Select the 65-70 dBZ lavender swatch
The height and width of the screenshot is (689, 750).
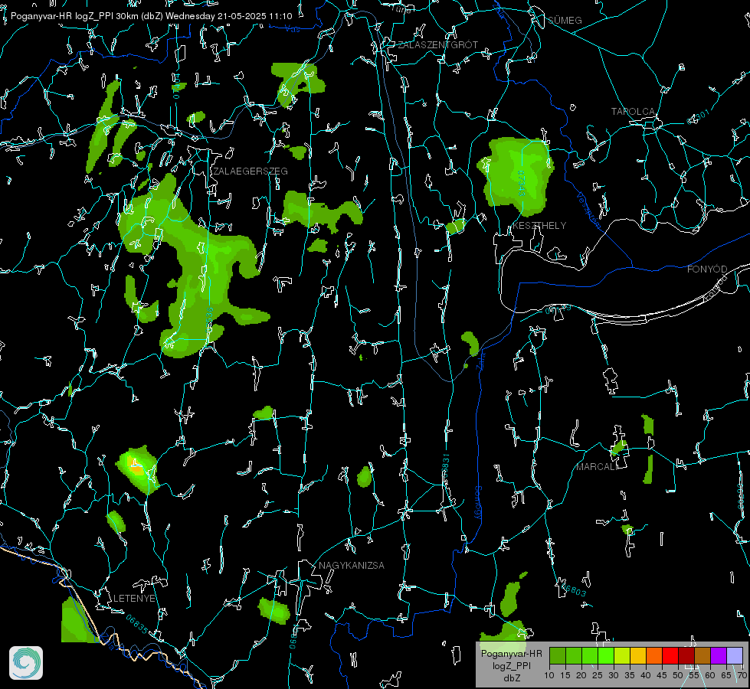tap(735, 655)
